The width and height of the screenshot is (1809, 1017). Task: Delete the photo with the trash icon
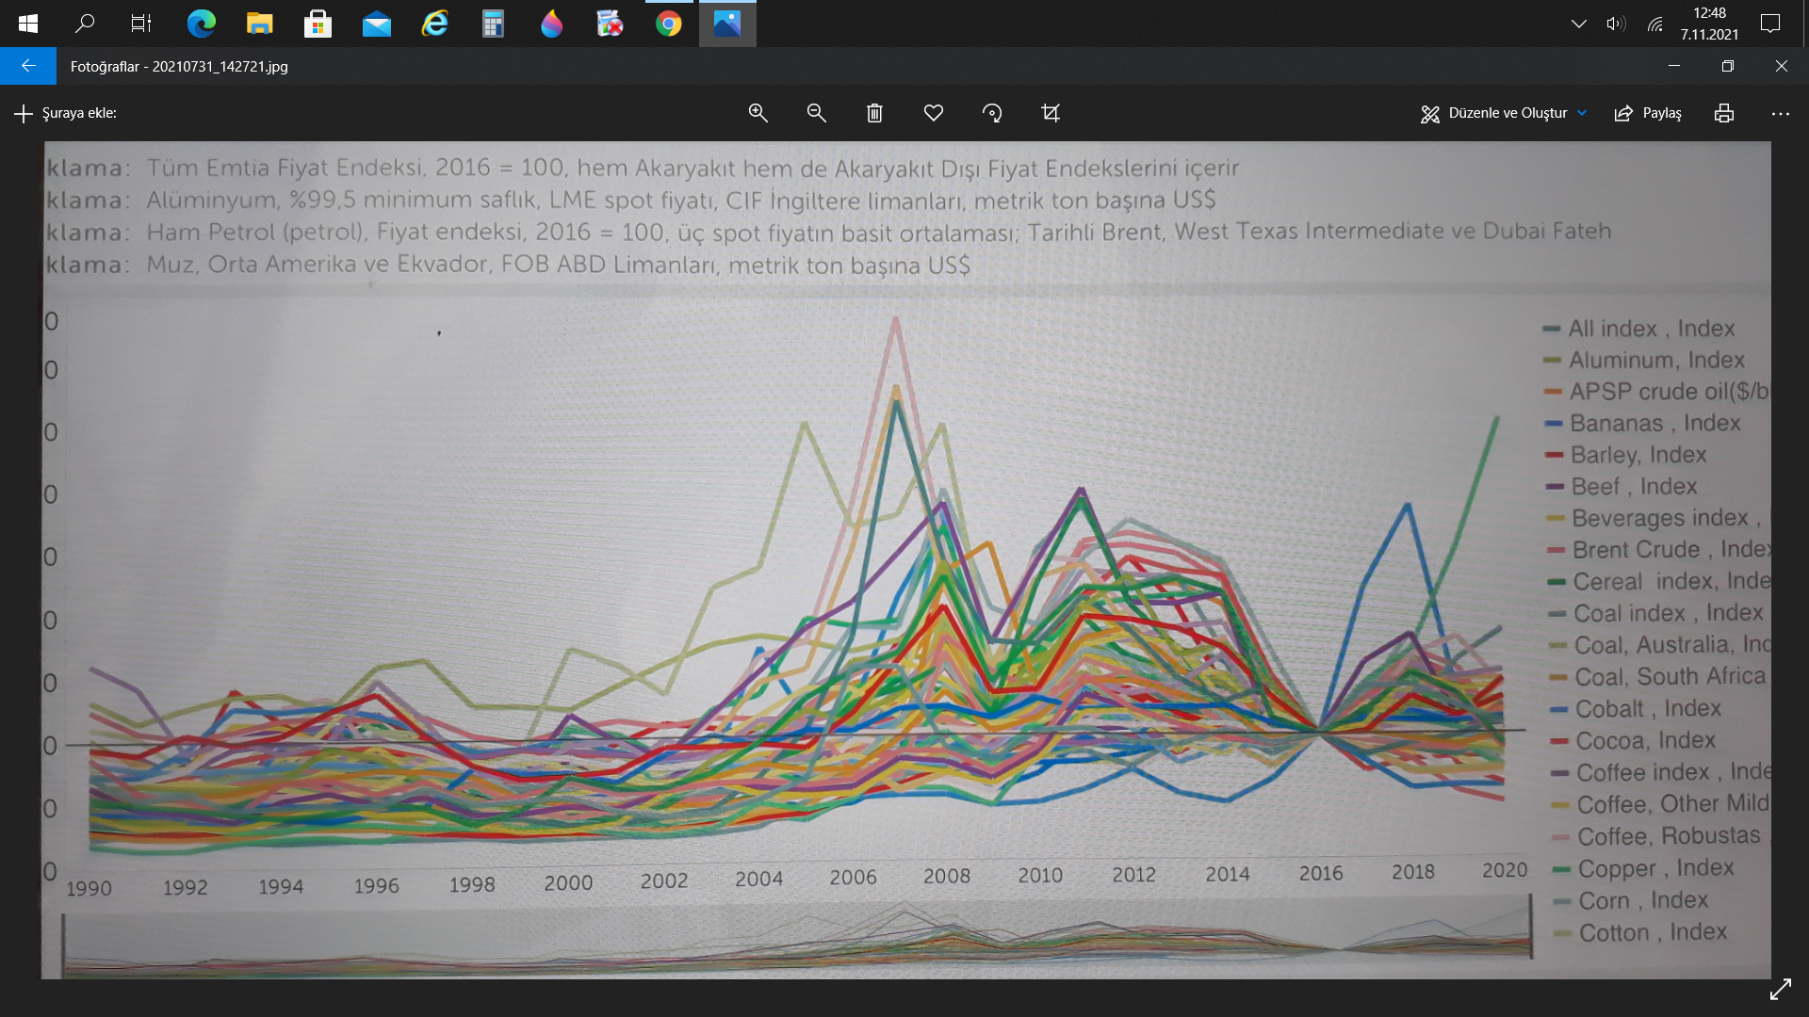[x=874, y=113]
